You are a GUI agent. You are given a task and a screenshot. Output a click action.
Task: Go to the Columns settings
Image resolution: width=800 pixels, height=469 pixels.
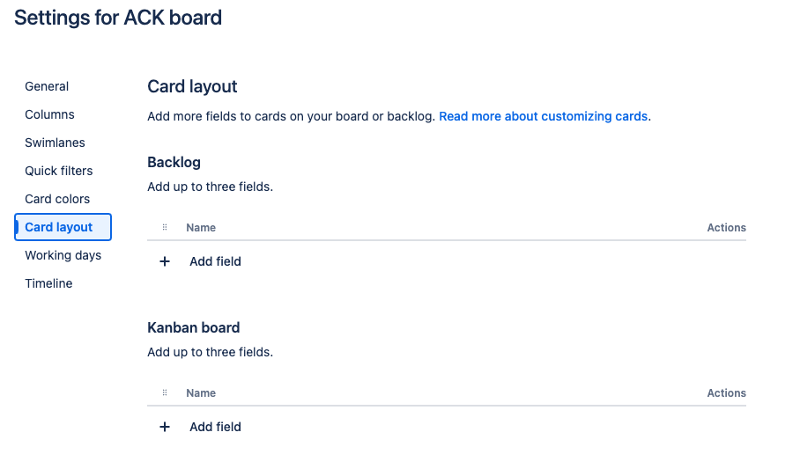(49, 114)
